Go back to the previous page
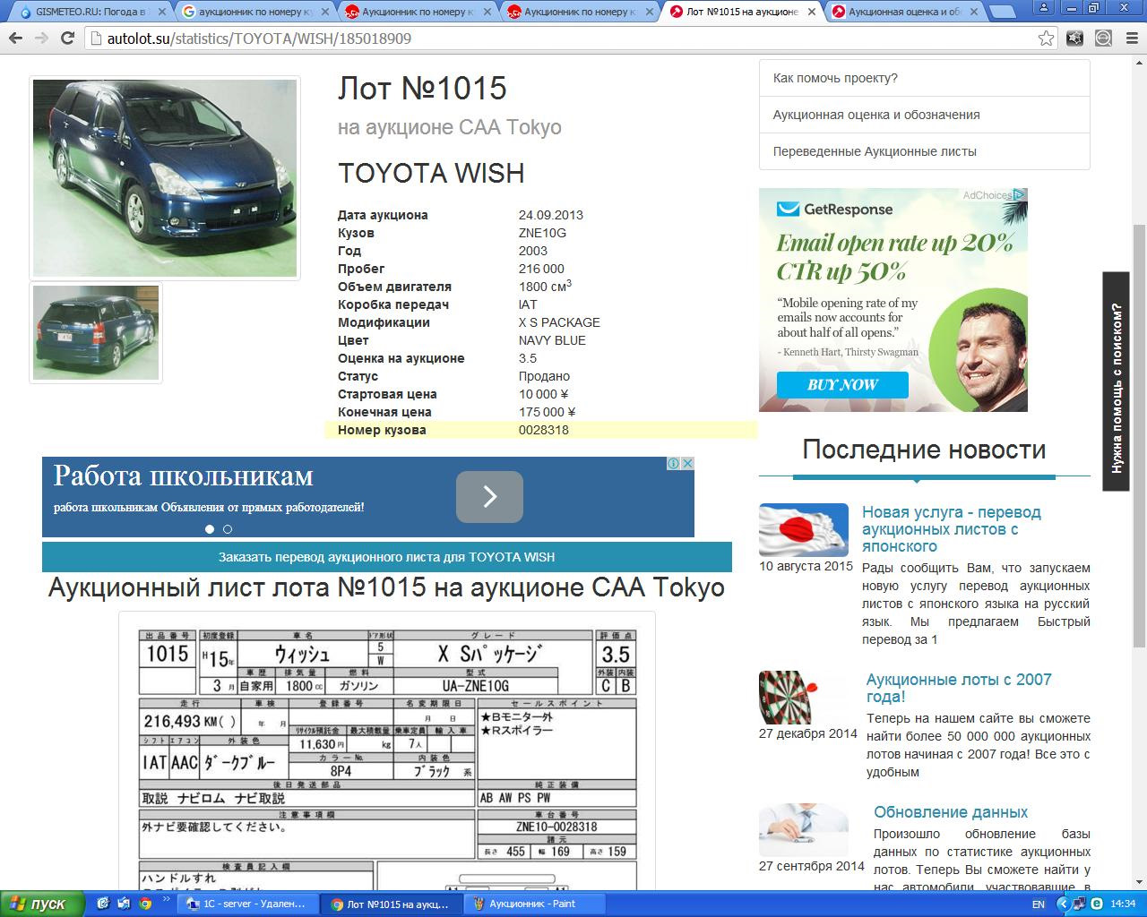The height and width of the screenshot is (917, 1147). click(x=16, y=39)
